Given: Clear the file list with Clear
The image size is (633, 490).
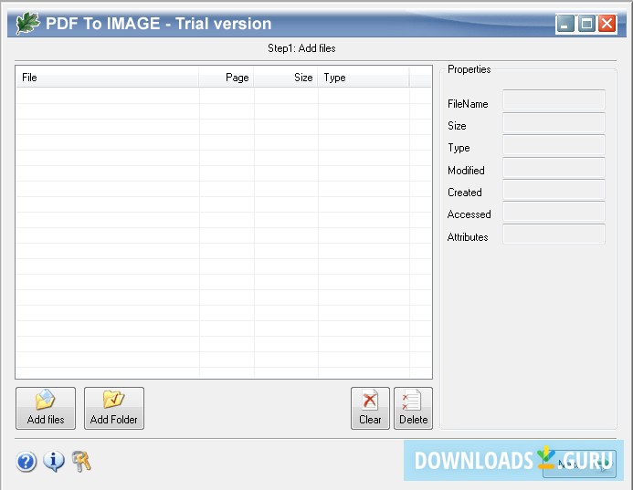Looking at the screenshot, I should coord(370,408).
